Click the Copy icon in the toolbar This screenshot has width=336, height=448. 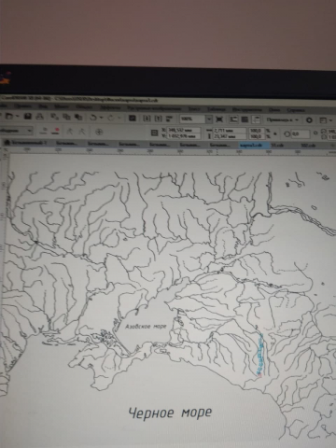(x=66, y=117)
